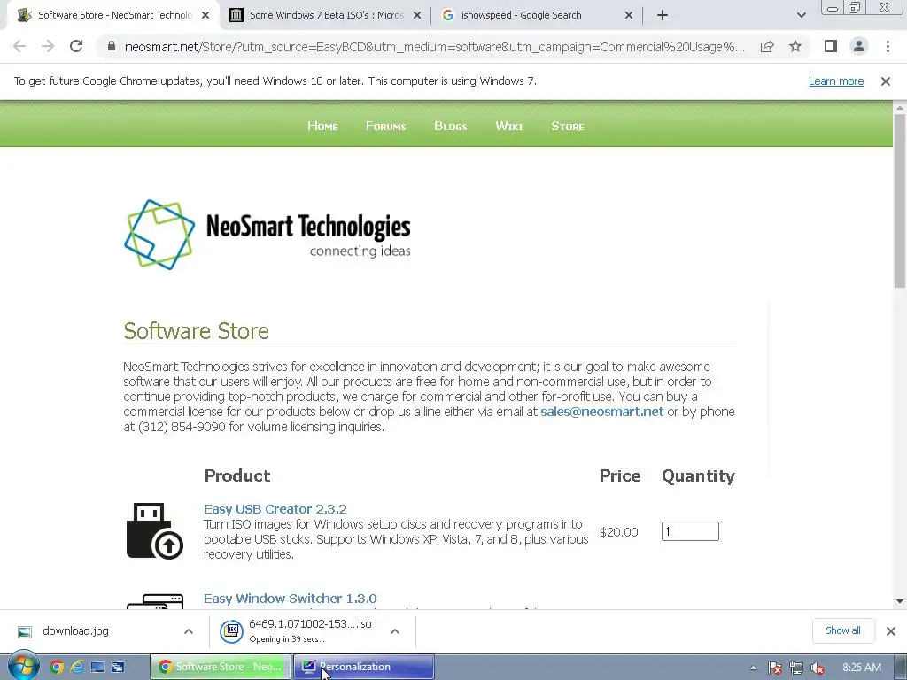Viewport: 907px width, 680px height.
Task: Expand options for the iso download
Action: 395,631
